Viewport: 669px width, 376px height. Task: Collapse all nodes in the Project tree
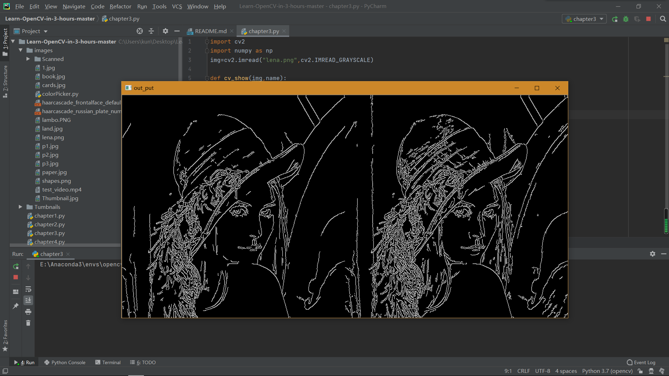[x=151, y=31]
